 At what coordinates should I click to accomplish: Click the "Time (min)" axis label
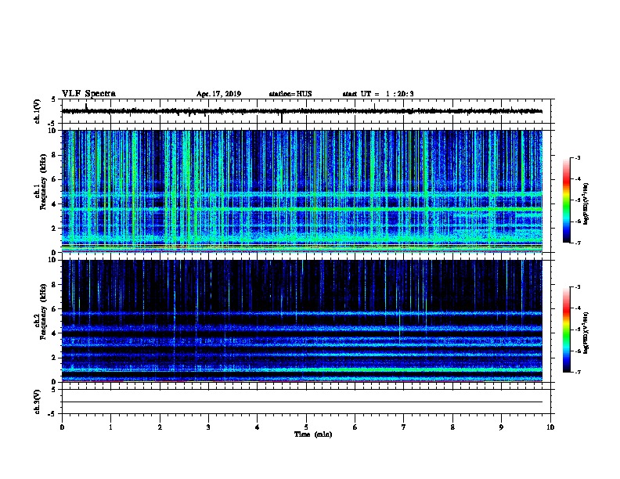[313, 434]
